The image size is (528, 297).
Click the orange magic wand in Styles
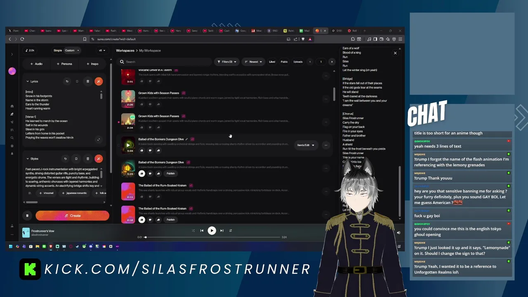(x=99, y=158)
